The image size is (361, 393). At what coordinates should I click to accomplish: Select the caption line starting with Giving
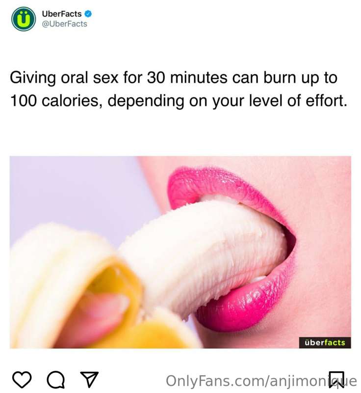click(x=174, y=78)
